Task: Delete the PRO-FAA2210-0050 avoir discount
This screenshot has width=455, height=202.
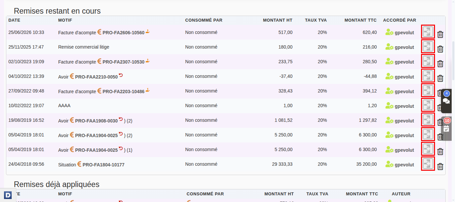Action: point(440,78)
